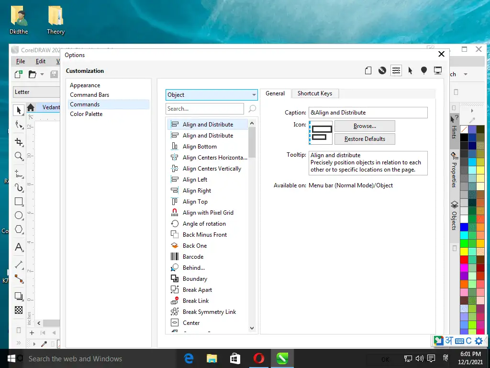Select the Zoom tool magnifier

[19, 156]
